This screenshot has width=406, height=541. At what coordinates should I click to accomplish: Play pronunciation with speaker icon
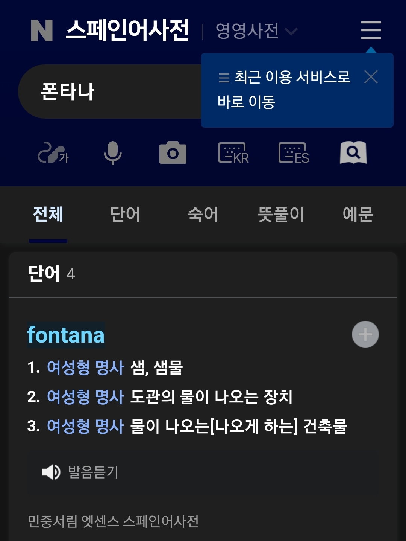[51, 472]
